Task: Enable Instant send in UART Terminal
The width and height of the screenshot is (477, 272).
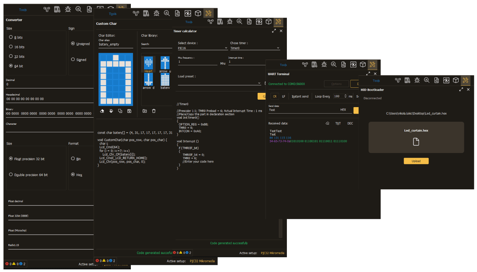Action: pyautogui.click(x=300, y=97)
